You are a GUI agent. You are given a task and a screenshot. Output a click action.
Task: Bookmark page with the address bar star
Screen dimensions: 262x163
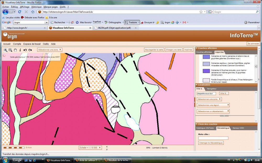pyautogui.click(x=201, y=12)
